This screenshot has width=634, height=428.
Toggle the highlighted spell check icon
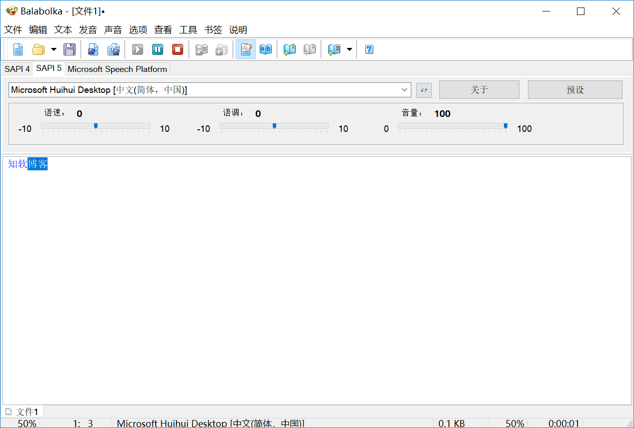point(246,49)
